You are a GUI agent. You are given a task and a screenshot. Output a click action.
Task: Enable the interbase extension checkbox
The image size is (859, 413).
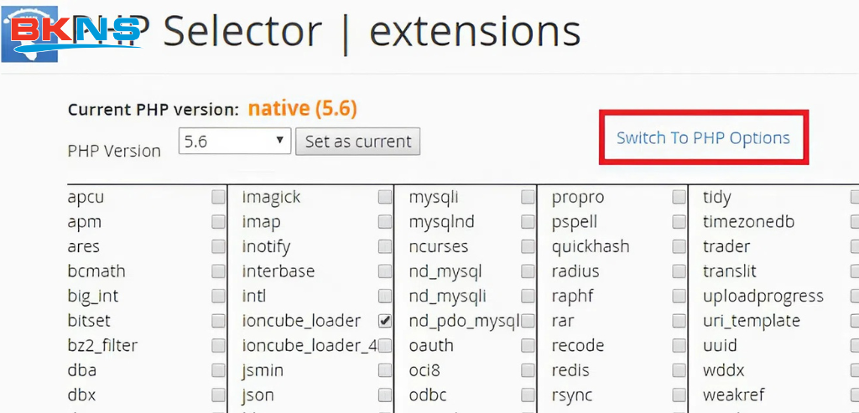tap(385, 271)
